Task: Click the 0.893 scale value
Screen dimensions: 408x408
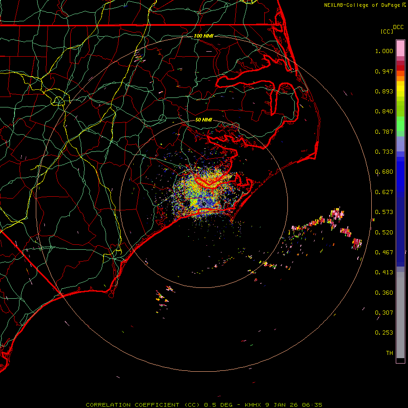Action: coord(384,91)
